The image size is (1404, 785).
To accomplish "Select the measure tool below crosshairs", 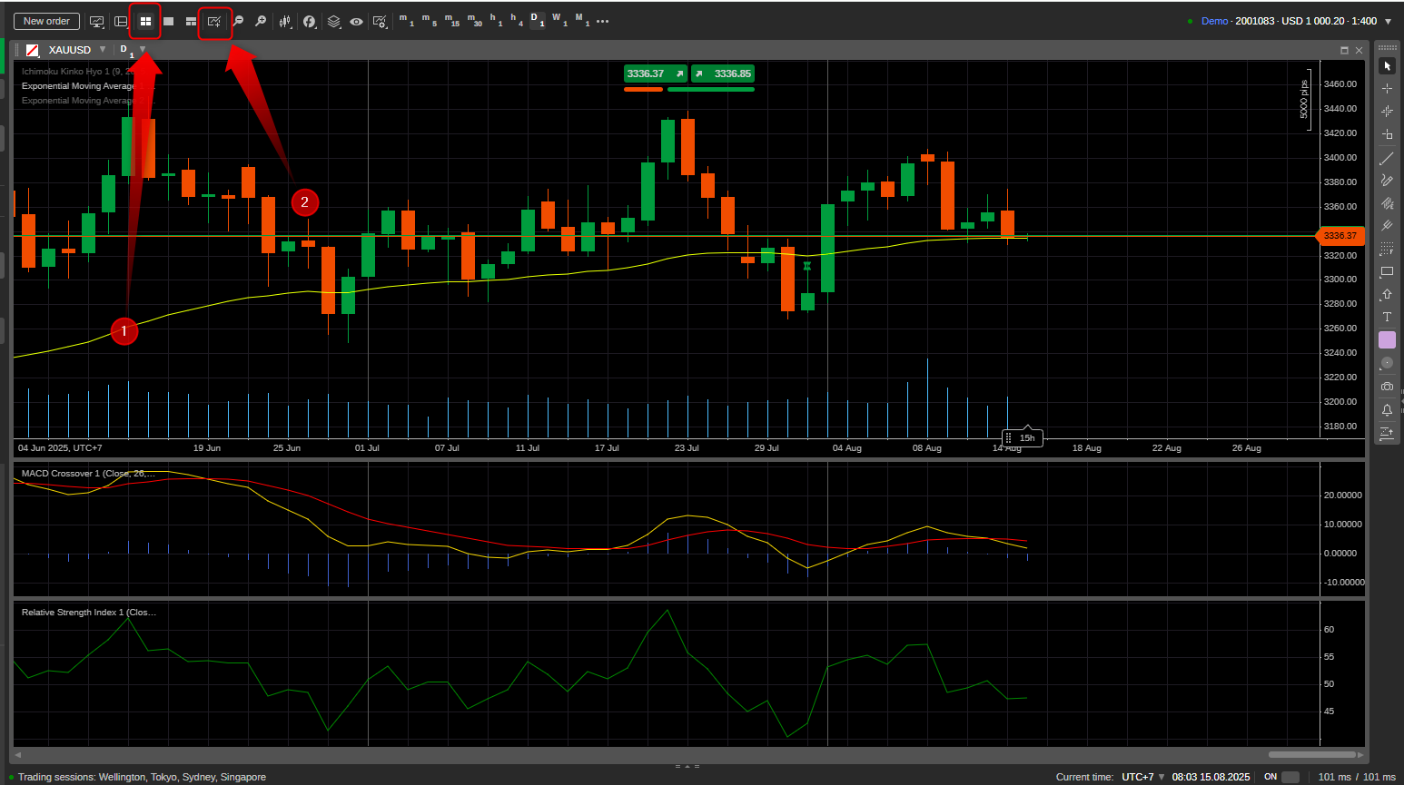I will [1387, 134].
